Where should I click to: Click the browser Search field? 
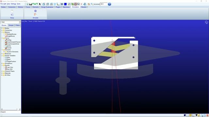(x=10, y=112)
